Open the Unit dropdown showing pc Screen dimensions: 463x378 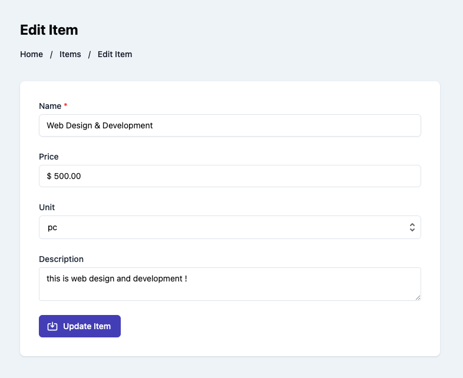pos(230,227)
